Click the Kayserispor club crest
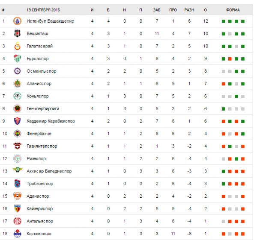The image size is (257, 240). pyautogui.click(x=18, y=209)
